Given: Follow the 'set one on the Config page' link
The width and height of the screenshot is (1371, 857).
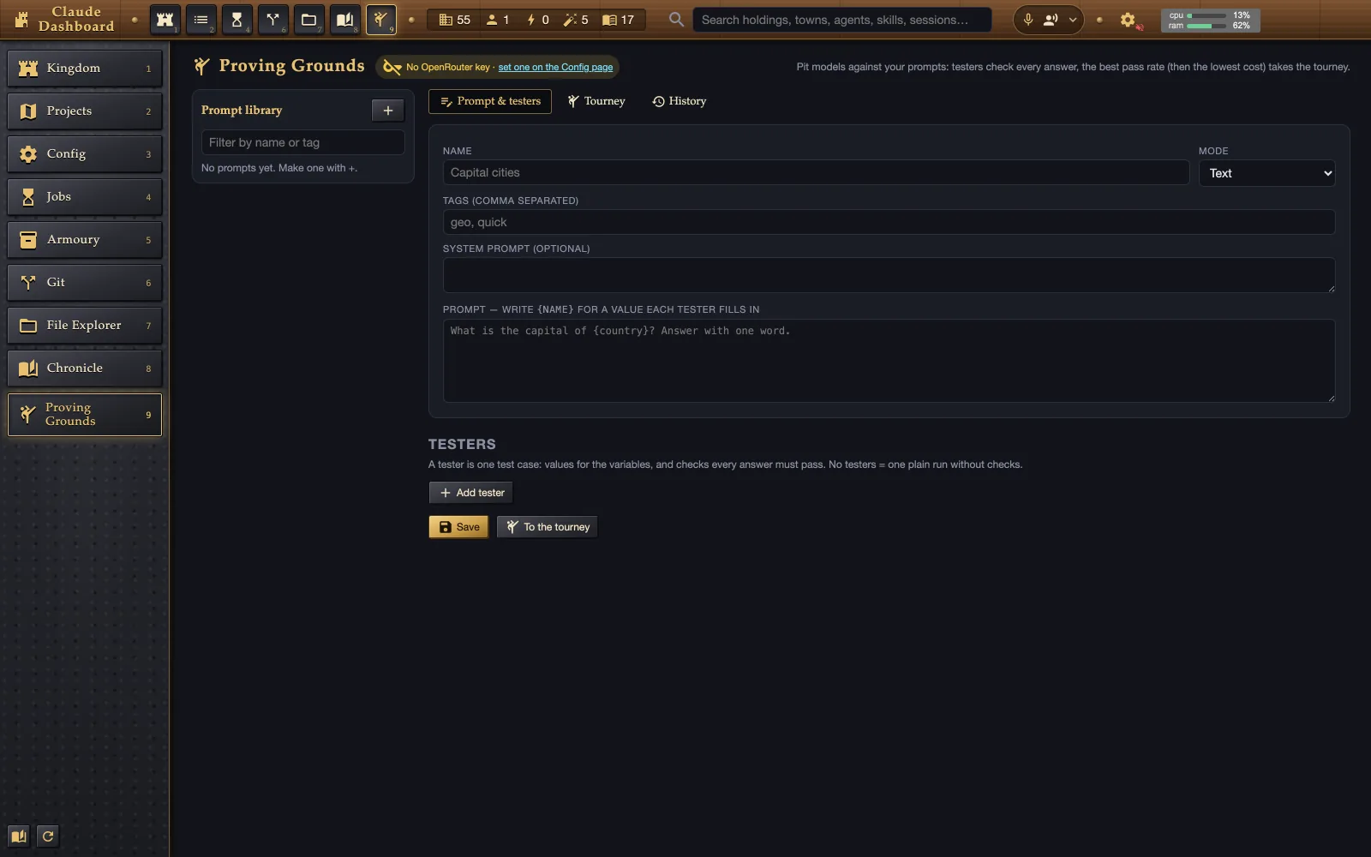Looking at the screenshot, I should 555,67.
